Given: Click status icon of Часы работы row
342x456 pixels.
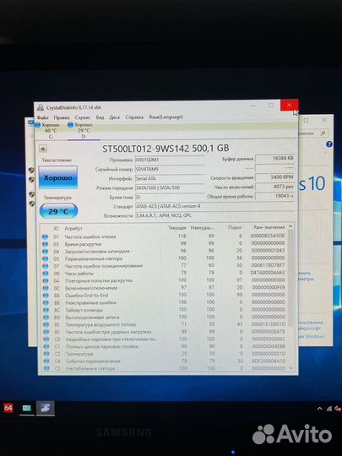Looking at the screenshot, I should coord(46,274).
